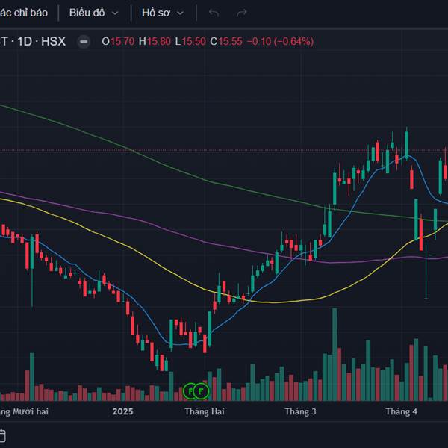The width and height of the screenshot is (448, 448).
Task: Click the Tháng 4 time axis label
Action: pyautogui.click(x=401, y=411)
